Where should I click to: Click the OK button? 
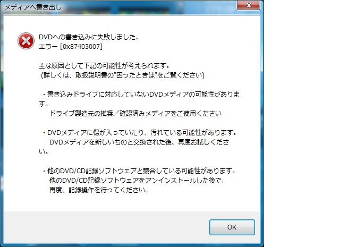232,227
